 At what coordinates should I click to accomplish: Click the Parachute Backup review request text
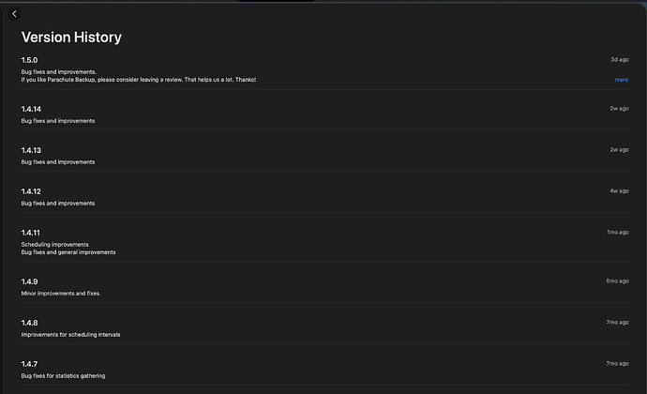(138, 80)
